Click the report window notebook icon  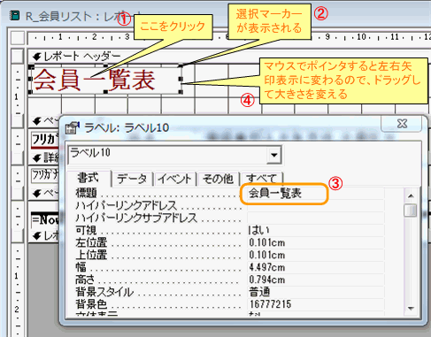tap(14, 15)
